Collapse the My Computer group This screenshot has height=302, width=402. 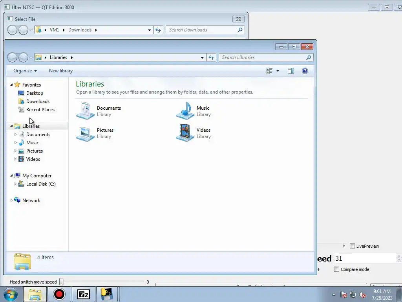(x=11, y=176)
